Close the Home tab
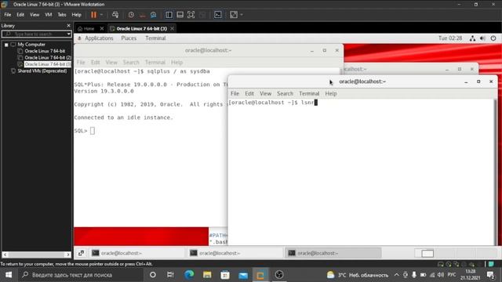The image size is (502, 282). 102,28
